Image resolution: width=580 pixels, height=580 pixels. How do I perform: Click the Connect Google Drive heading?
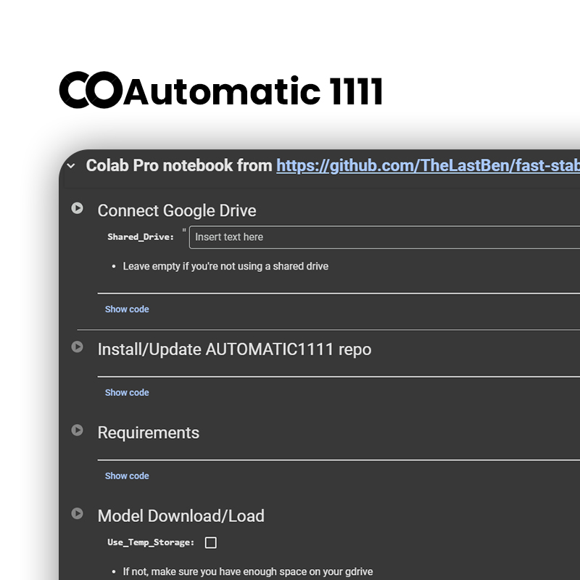[177, 210]
